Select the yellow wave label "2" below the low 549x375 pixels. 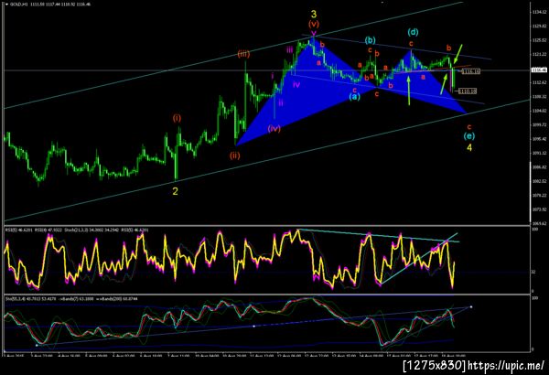click(x=176, y=191)
